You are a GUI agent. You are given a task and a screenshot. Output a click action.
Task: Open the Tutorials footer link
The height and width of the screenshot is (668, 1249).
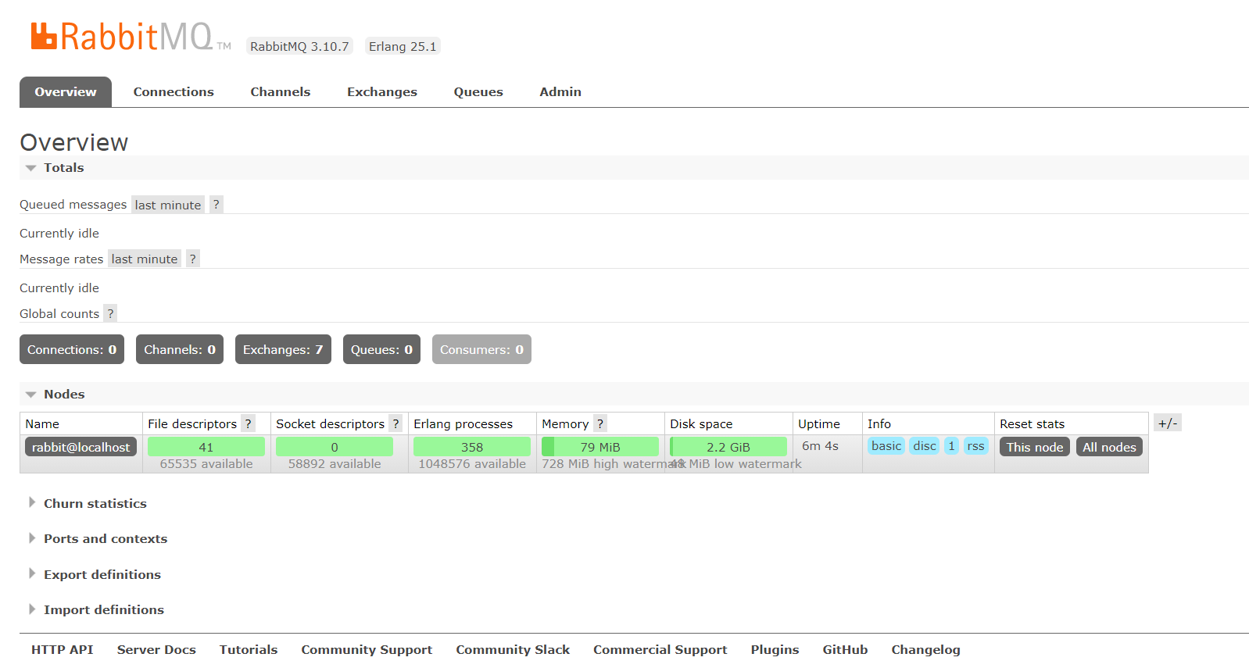coord(249,649)
